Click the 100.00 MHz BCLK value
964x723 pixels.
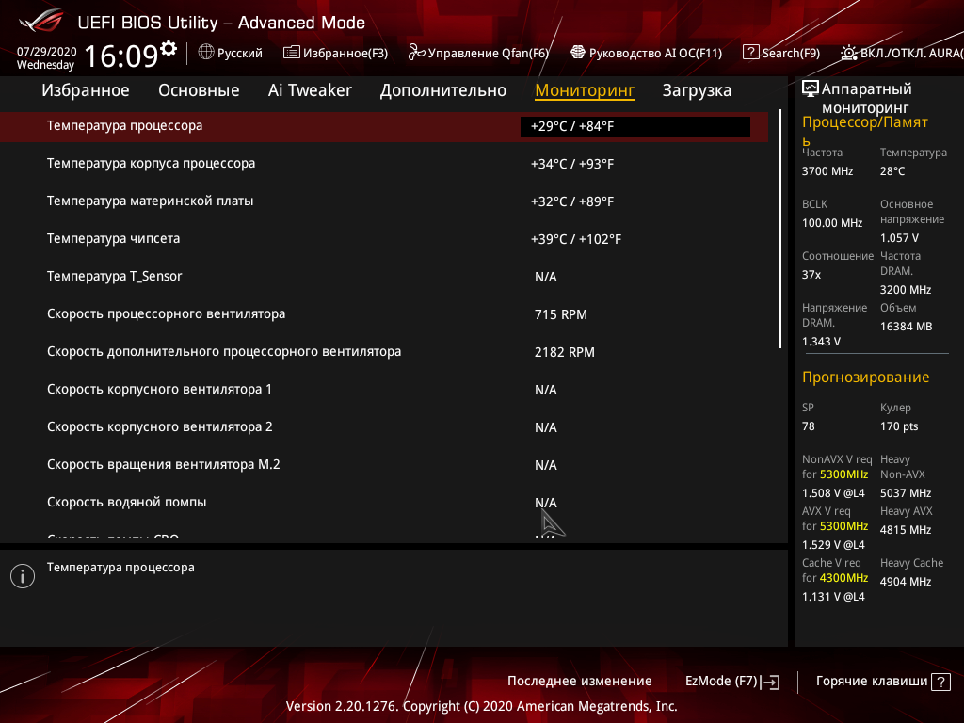coord(832,223)
